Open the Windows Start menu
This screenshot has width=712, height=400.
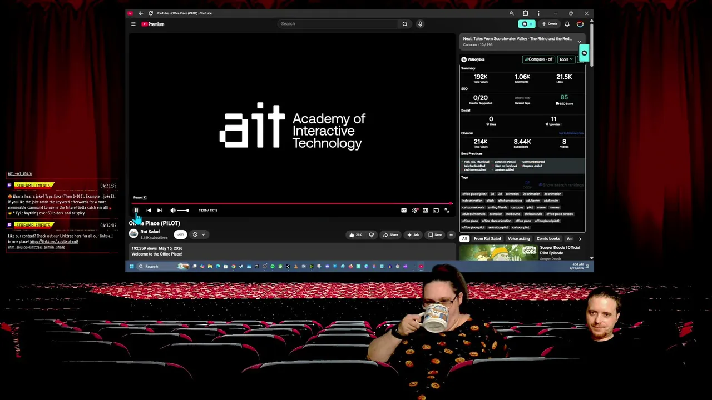tap(132, 267)
